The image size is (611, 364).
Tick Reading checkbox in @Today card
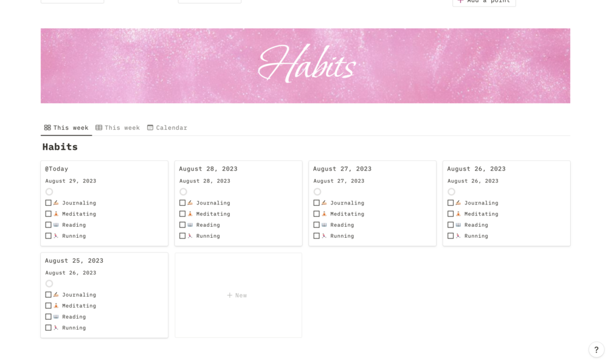(48, 225)
